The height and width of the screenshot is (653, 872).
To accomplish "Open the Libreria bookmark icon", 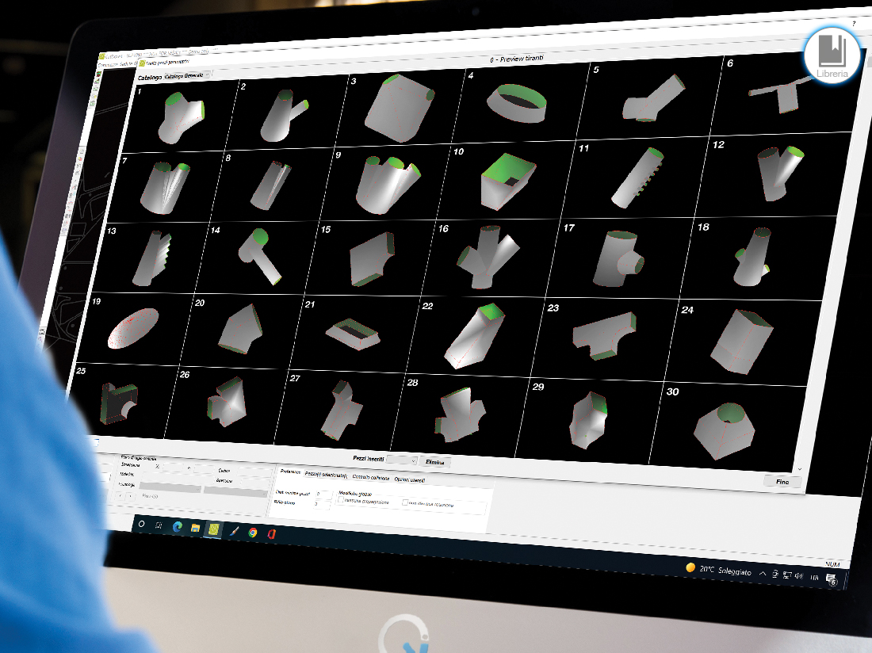I will pos(832,56).
